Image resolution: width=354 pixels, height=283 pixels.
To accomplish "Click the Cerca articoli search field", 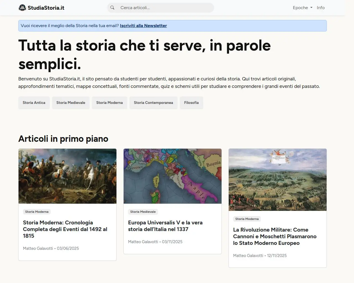I will click(160, 7).
